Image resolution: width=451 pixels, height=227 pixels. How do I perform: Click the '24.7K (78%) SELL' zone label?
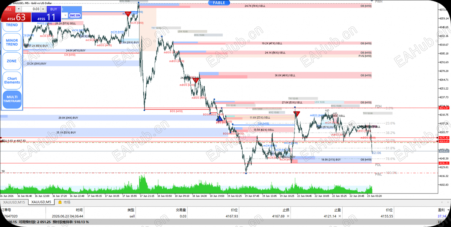[255, 6]
